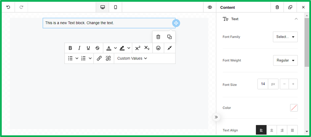Toggle strikethrough formatting
The image size is (311, 137).
point(97,48)
